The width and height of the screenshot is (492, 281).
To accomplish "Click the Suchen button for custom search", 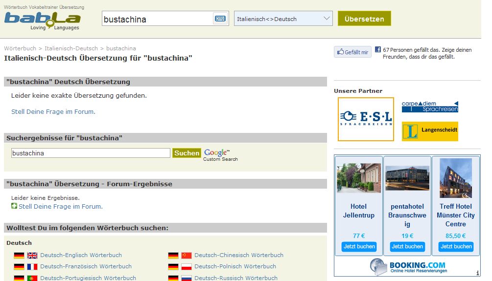I will (187, 153).
